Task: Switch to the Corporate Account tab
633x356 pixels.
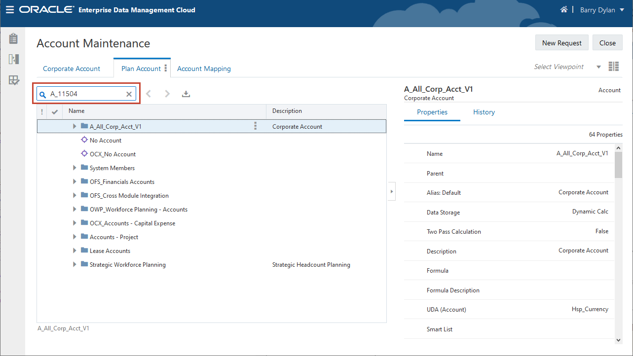Action: coord(72,69)
